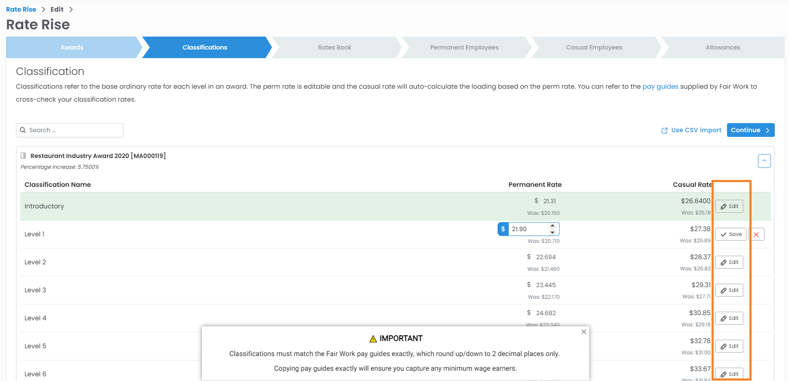Viewport: 789px width, 381px height.
Task: Edit the Level 5 permanent rate
Action: tap(729, 347)
